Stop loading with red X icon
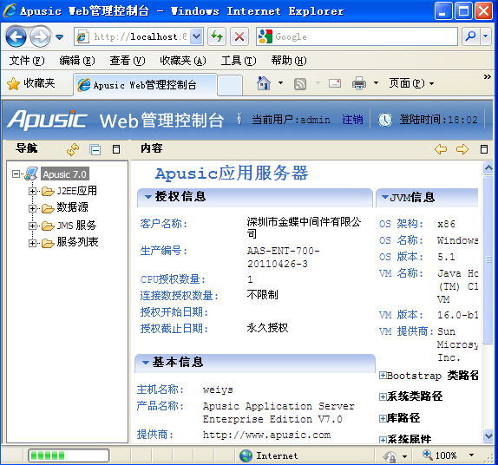Screen dimensions: 498x465 pyautogui.click(x=239, y=36)
